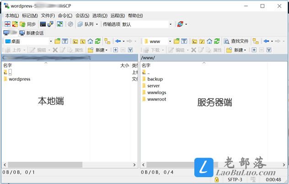Click the local back arrow
This screenshot has width=289, height=184.
point(118,41)
